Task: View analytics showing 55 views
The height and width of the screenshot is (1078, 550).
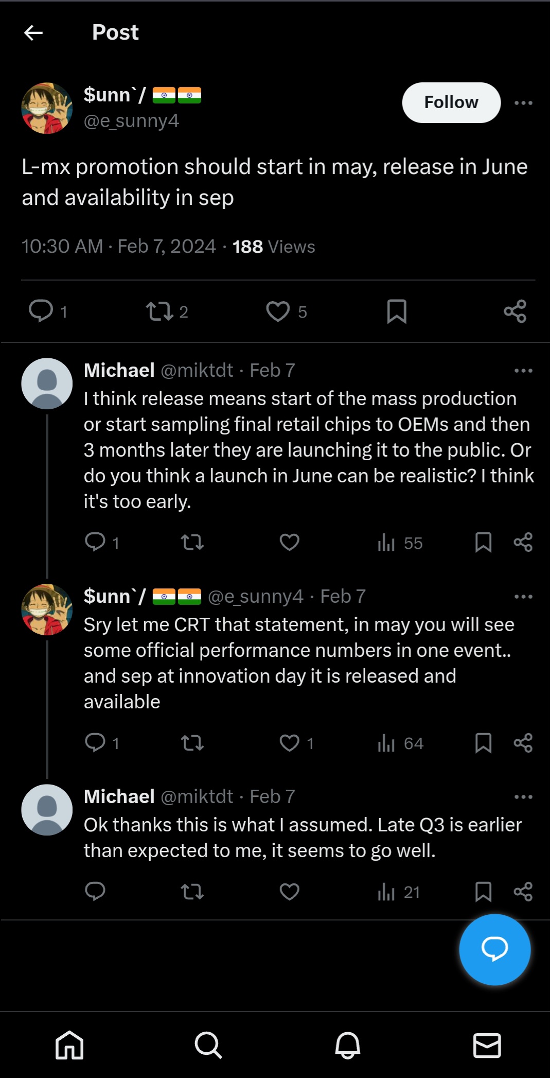Action: 400,543
